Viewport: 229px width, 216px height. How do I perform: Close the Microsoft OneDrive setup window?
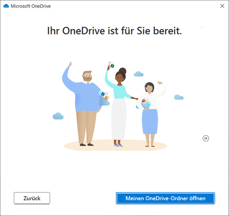click(222, 6)
